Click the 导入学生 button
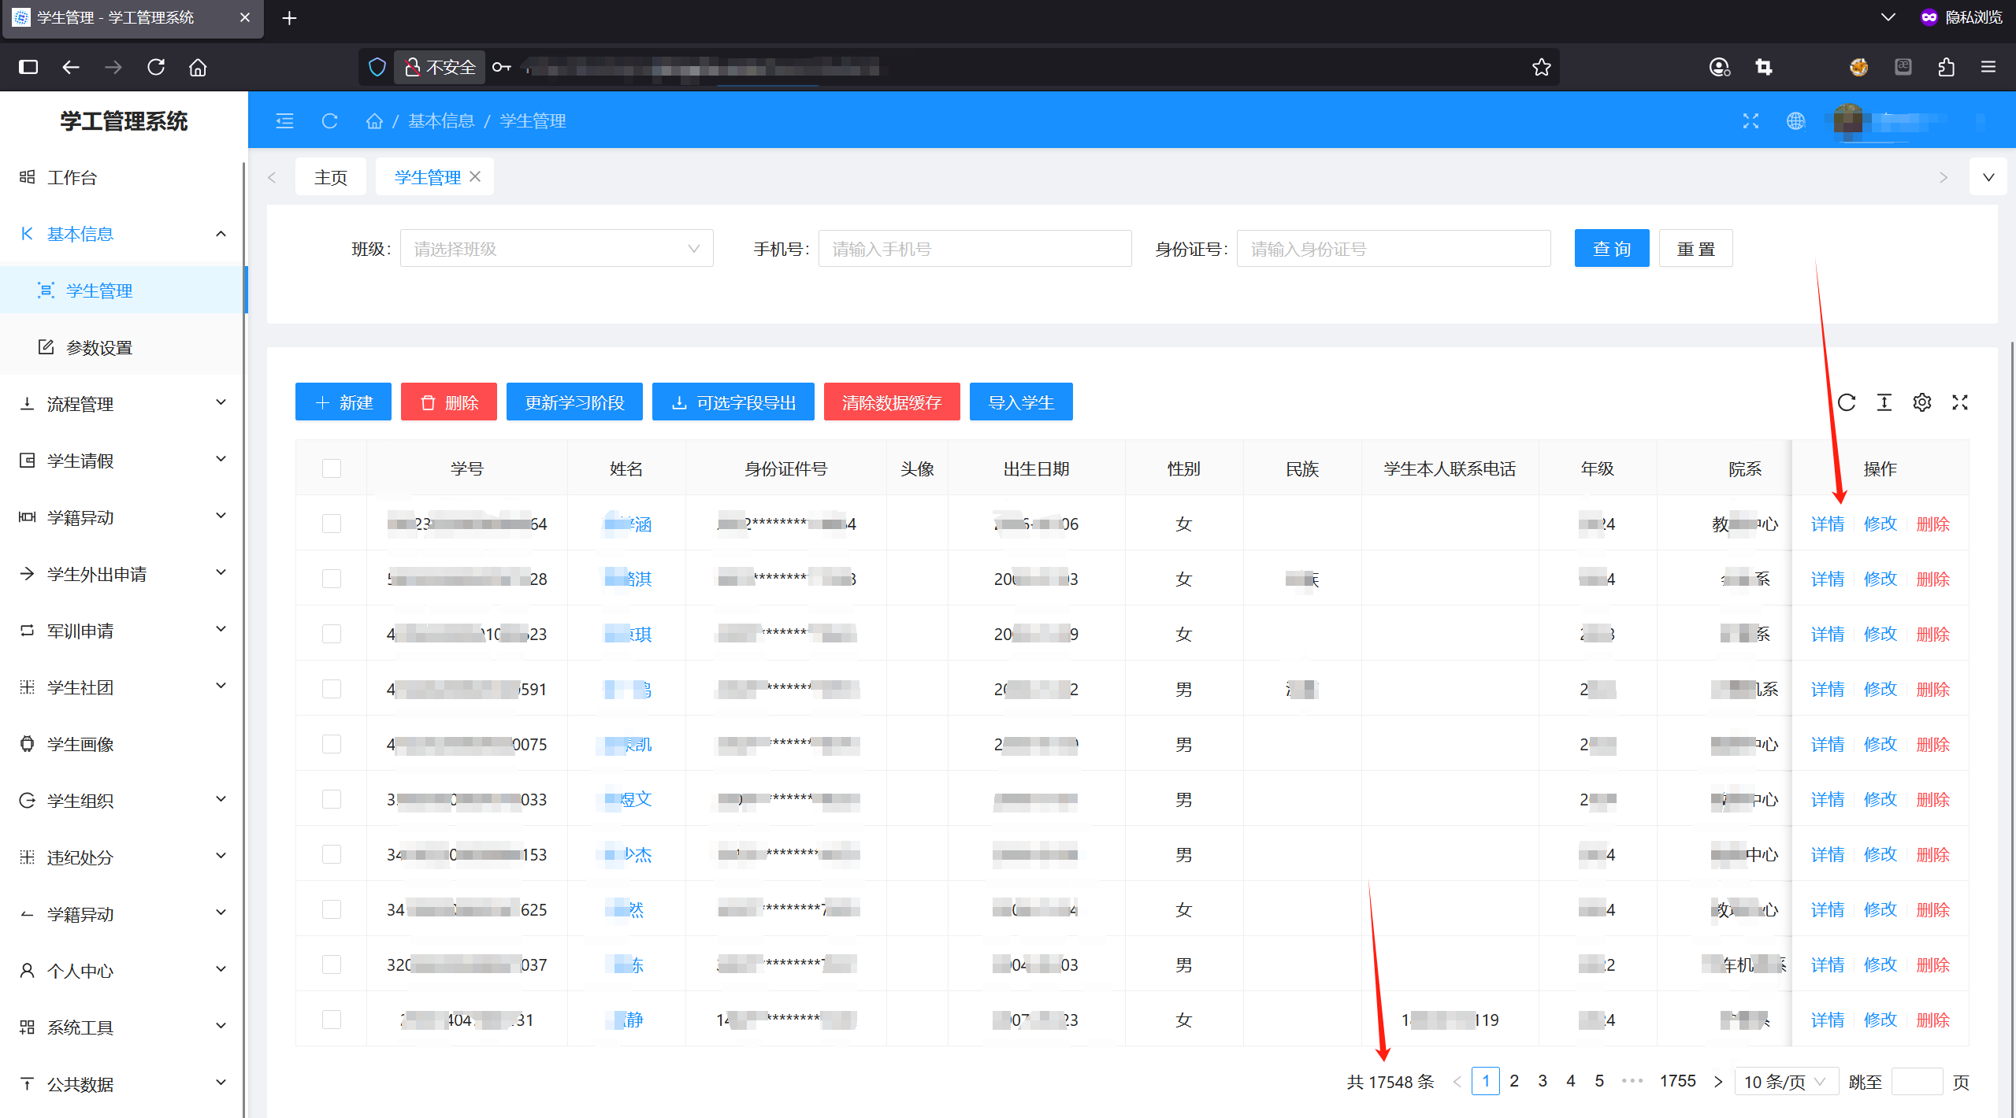Viewport: 2016px width, 1118px height. (1020, 402)
